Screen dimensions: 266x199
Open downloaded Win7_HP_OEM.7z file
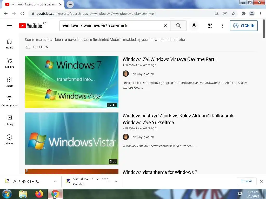click(25, 181)
